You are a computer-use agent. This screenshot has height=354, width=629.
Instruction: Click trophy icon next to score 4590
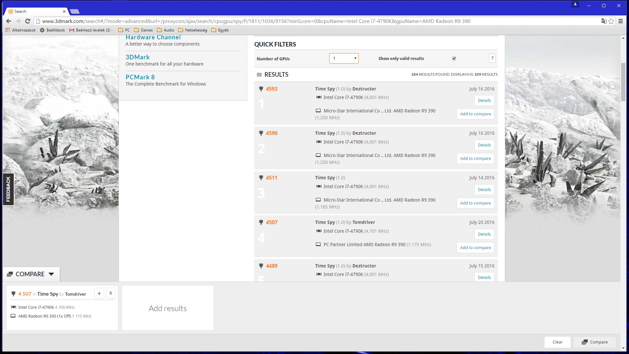pyautogui.click(x=261, y=133)
